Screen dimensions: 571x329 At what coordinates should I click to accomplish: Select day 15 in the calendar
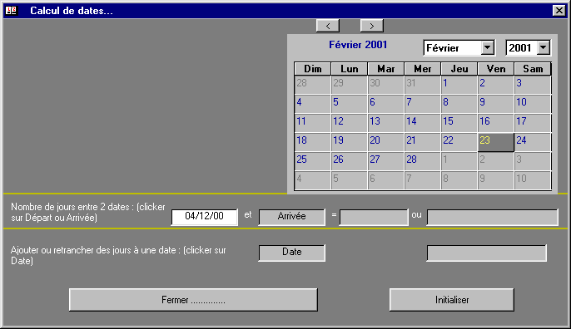[459, 123]
